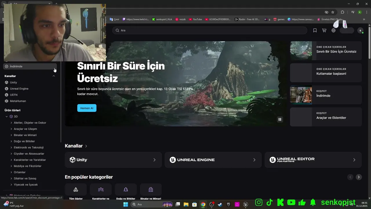Image resolution: width=371 pixels, height=209 pixels.
Task: Open the user profile avatar
Action: 360,30
